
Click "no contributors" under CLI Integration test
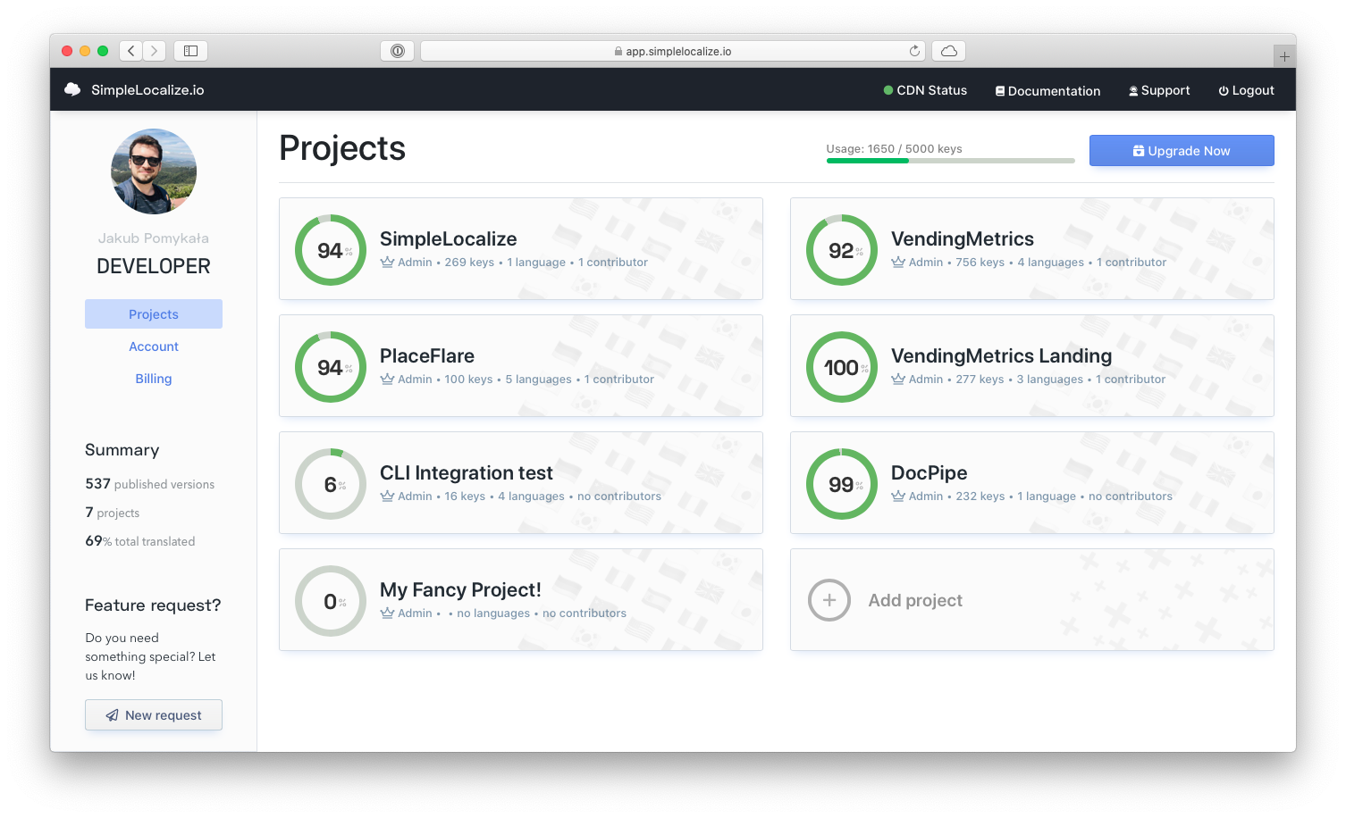tap(619, 496)
